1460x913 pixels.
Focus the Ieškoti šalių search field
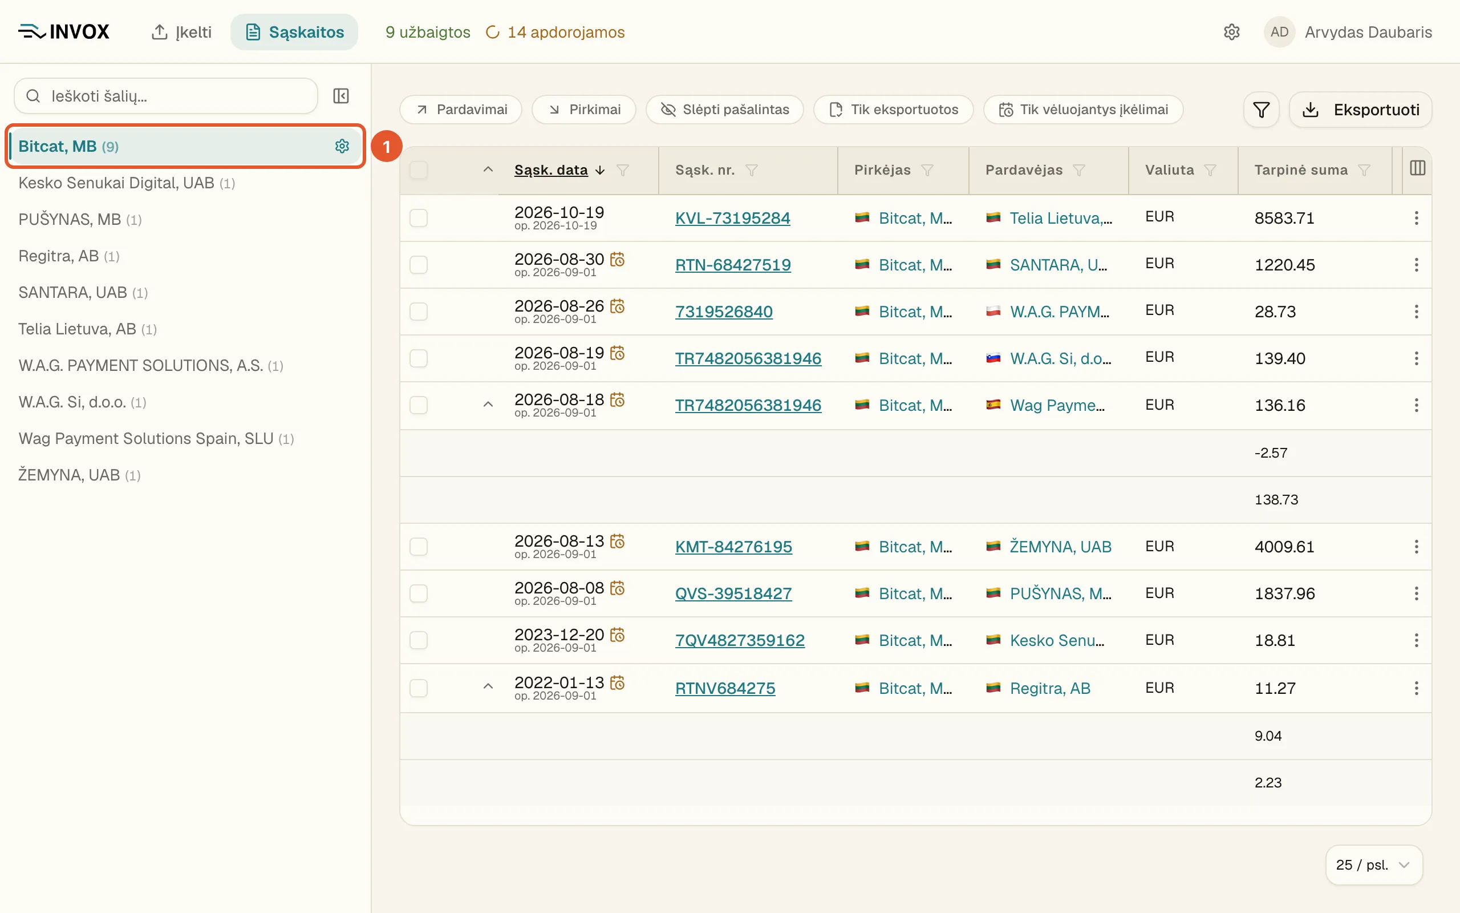166,96
